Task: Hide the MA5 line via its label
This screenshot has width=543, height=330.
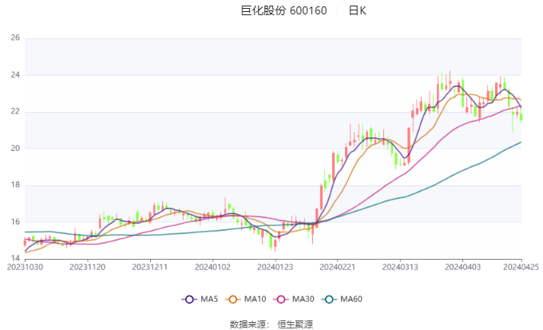Action: pos(209,299)
